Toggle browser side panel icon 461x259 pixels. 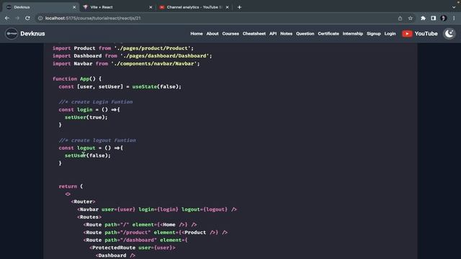coord(434,18)
